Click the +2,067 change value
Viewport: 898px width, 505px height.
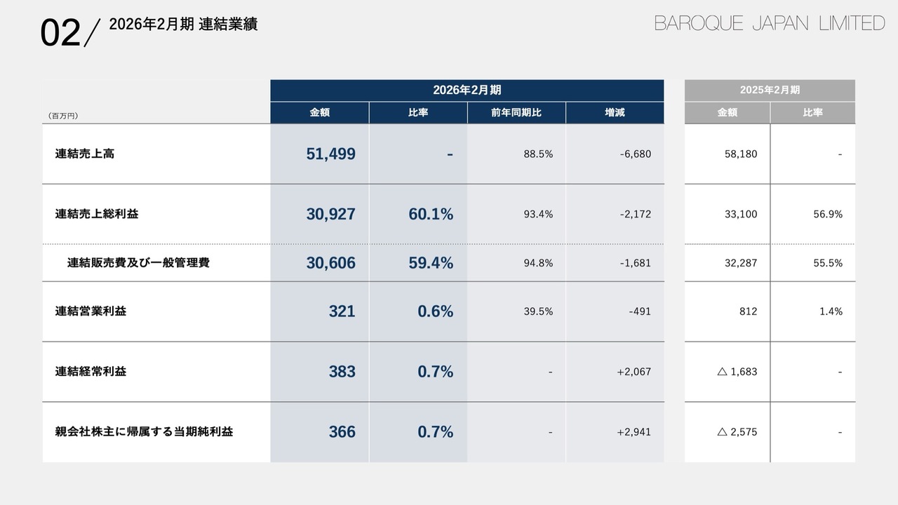coord(634,372)
